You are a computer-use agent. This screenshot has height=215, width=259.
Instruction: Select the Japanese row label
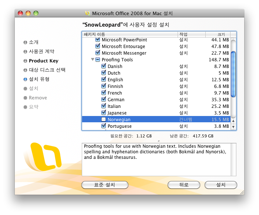(117, 113)
